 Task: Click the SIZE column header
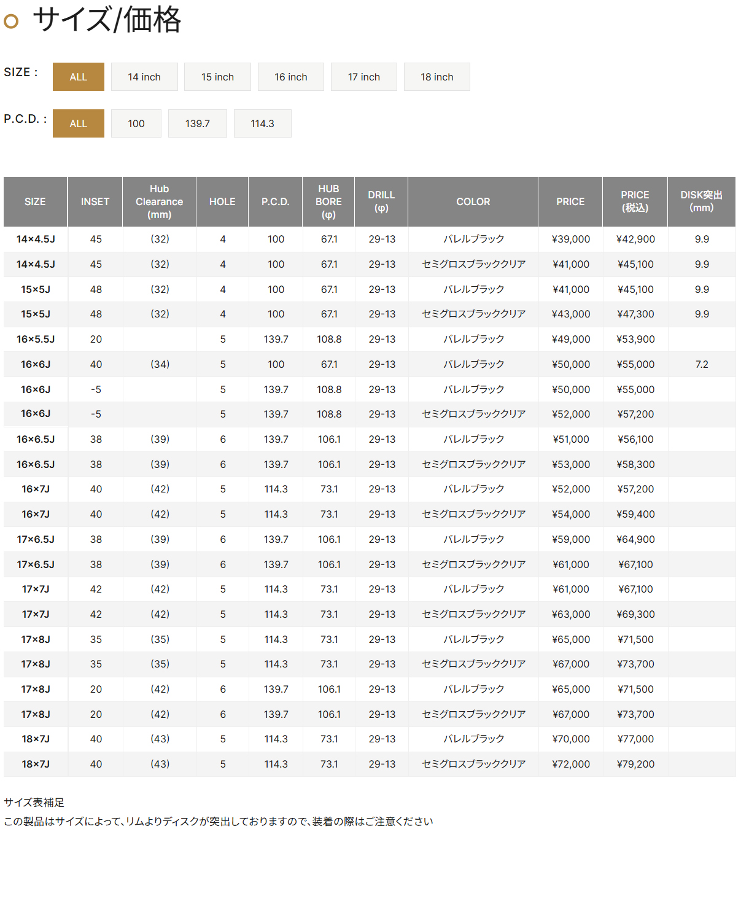point(35,201)
